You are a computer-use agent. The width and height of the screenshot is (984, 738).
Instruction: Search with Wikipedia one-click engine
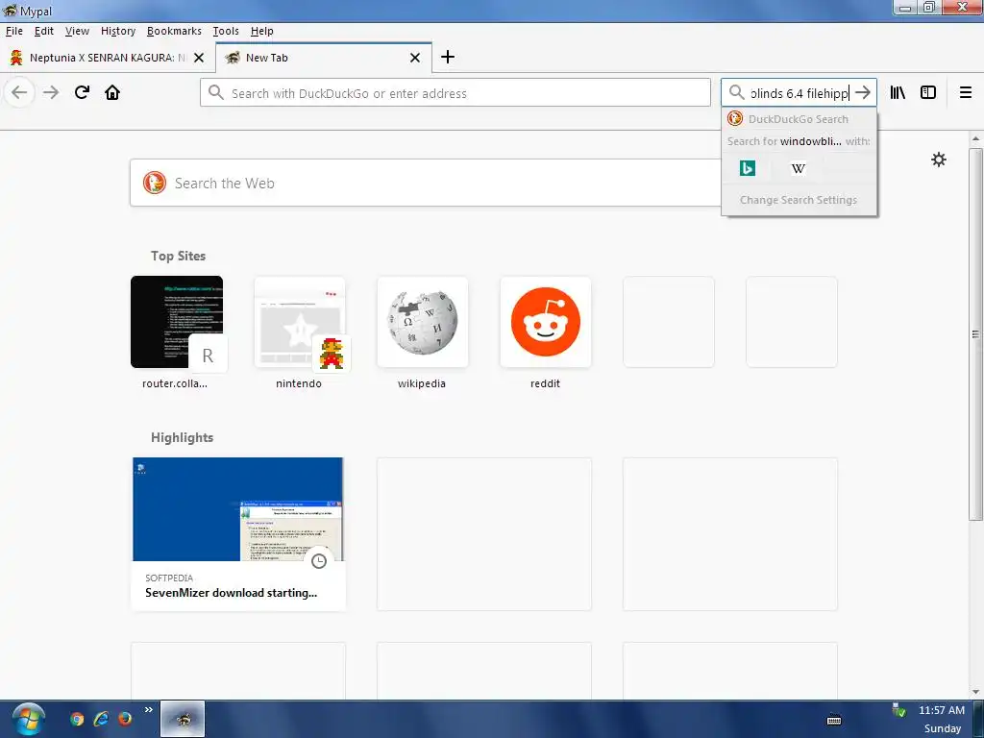[799, 168]
